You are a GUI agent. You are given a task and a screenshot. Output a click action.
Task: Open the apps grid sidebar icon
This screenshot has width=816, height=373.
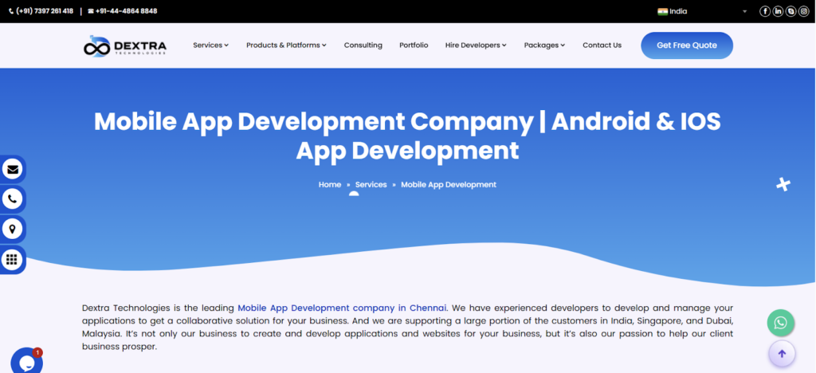[12, 259]
